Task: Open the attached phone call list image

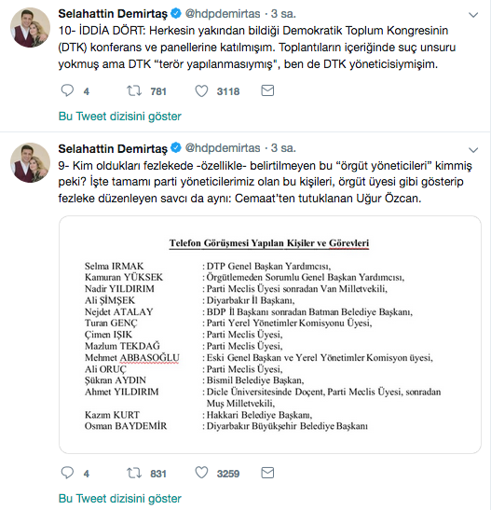Action: coord(269,335)
